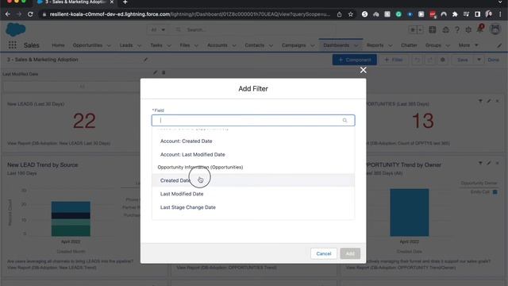The height and width of the screenshot is (286, 508).
Task: Open the Chatter tab
Action: (x=409, y=45)
